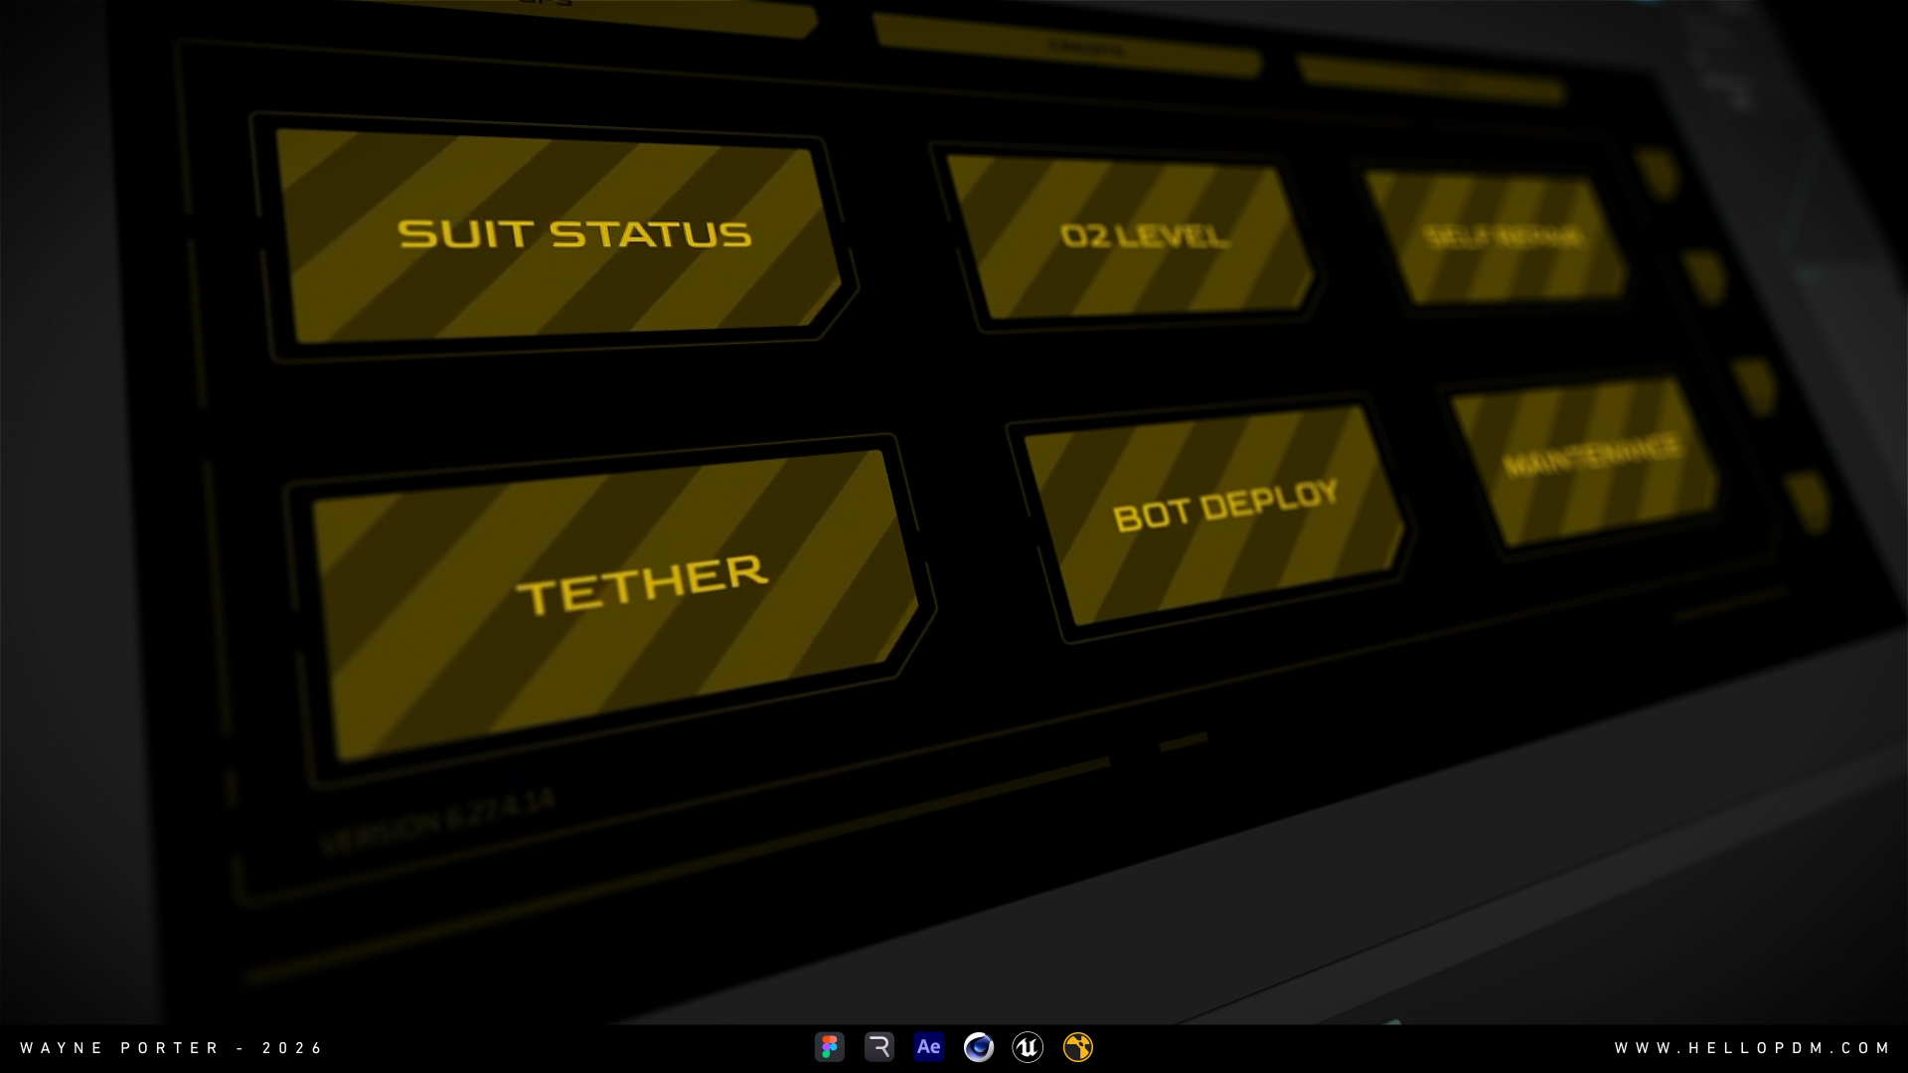The width and height of the screenshot is (1908, 1073).
Task: Click the Cinema 4D sphere icon
Action: pos(979,1047)
